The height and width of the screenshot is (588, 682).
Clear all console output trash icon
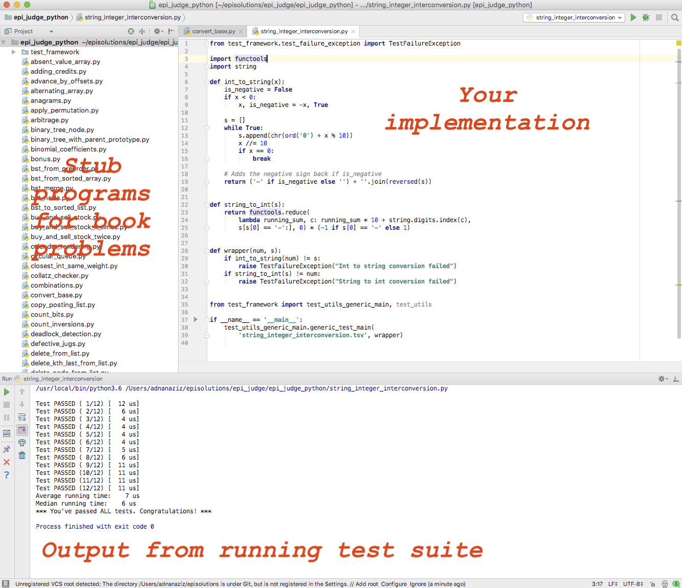[22, 455]
